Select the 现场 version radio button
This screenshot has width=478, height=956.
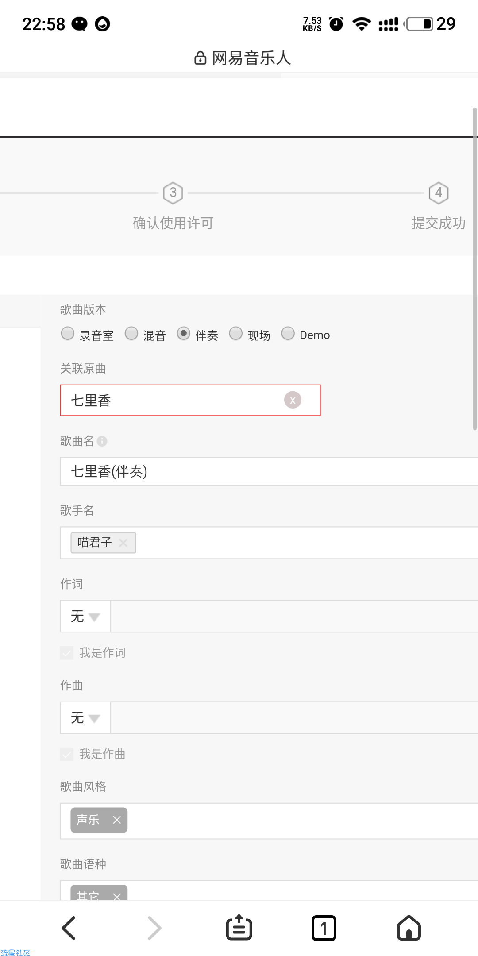point(236,333)
